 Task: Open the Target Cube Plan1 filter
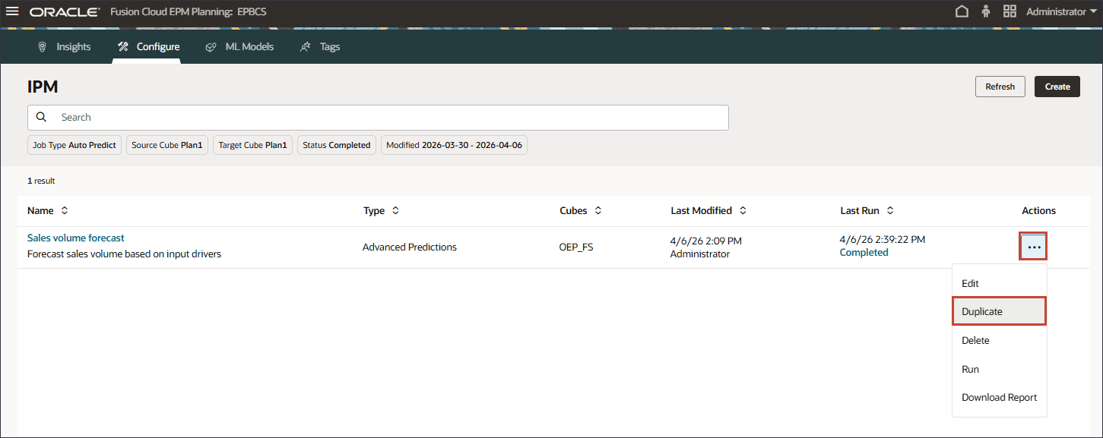253,145
